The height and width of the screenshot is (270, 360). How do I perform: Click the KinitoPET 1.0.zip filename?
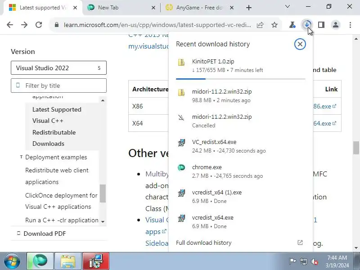coord(213,62)
